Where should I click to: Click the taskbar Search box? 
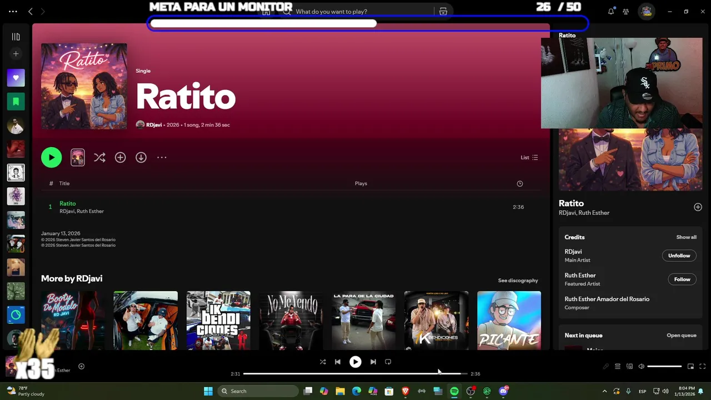tap(258, 391)
